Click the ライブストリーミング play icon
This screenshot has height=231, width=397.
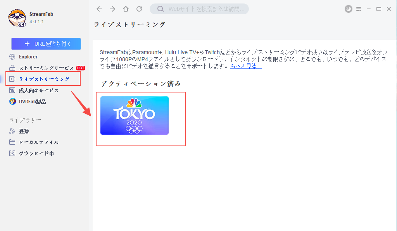click(12, 79)
